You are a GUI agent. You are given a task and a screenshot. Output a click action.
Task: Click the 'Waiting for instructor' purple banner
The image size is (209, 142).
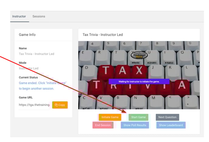click(139, 81)
